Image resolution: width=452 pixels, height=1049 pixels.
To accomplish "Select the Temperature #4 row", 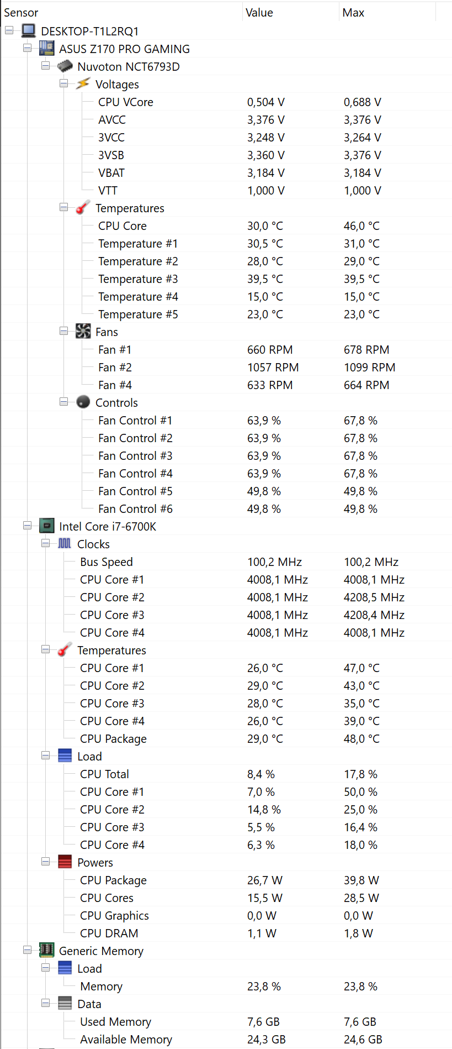I will [x=226, y=296].
